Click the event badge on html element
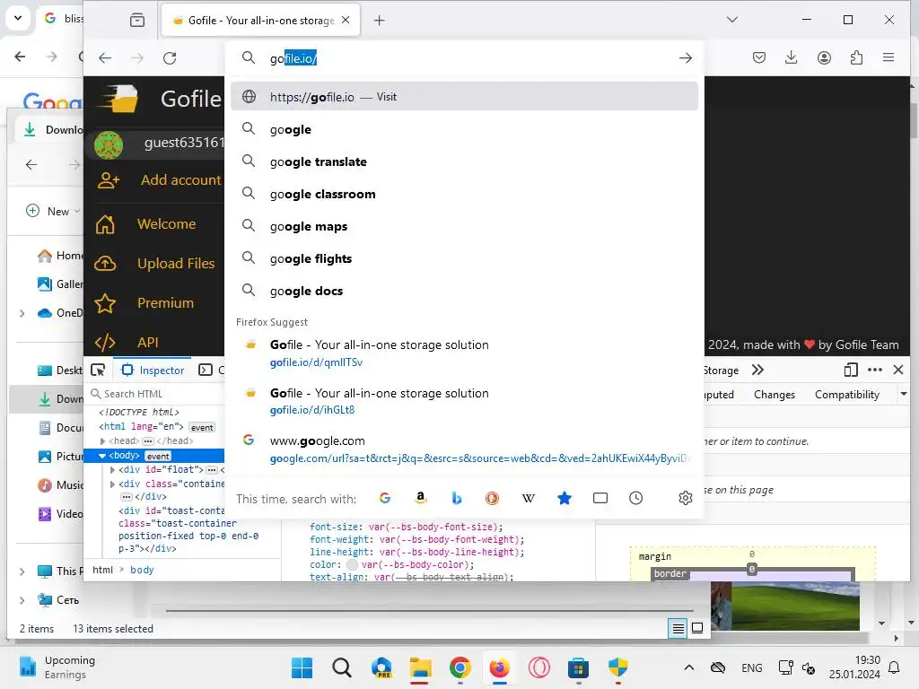 pos(202,428)
